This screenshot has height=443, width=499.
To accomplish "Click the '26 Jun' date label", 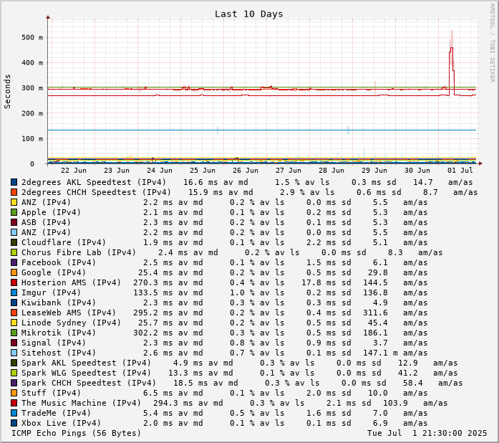I will tap(246, 171).
